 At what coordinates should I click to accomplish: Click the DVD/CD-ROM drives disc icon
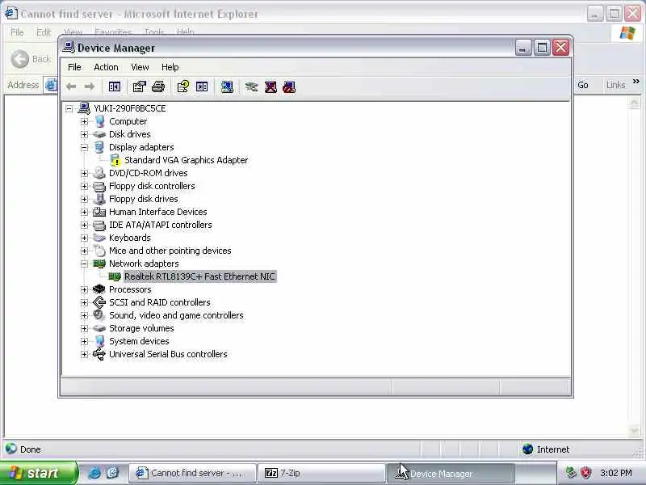pyautogui.click(x=99, y=173)
